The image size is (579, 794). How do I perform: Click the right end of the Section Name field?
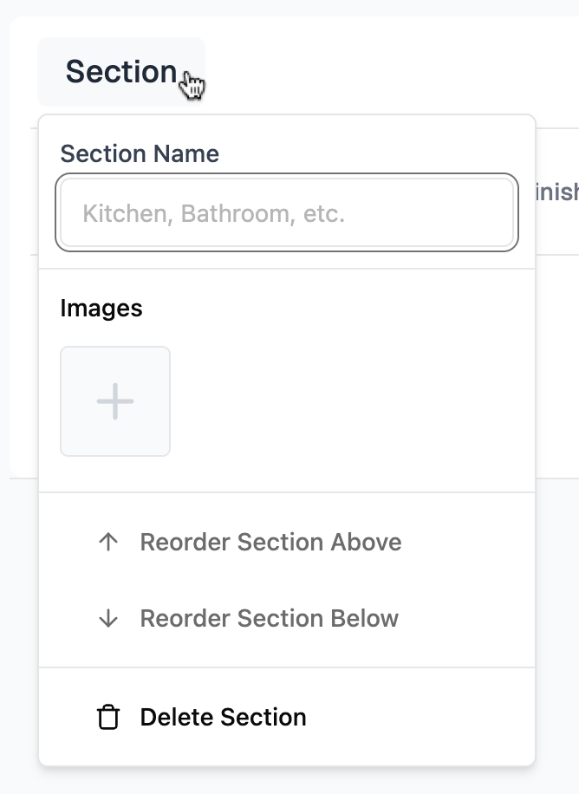point(494,213)
